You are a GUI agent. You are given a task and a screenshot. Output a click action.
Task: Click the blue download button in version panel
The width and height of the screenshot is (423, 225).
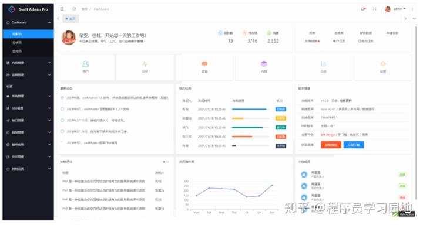(354, 145)
